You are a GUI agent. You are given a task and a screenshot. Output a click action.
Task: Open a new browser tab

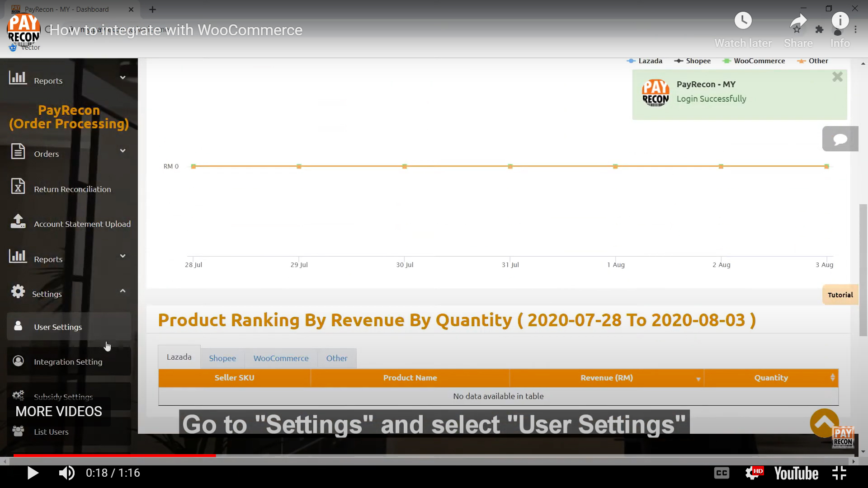[152, 9]
